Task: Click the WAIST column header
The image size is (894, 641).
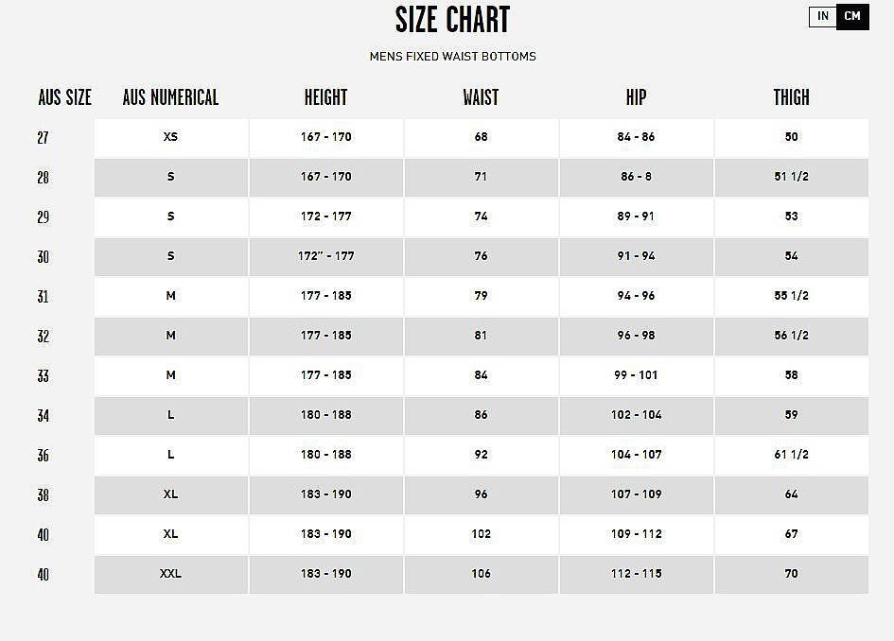Action: 481,97
